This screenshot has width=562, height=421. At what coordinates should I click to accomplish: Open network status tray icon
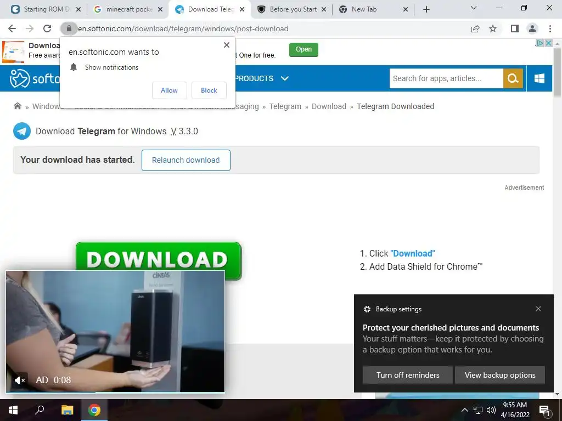[478, 410]
